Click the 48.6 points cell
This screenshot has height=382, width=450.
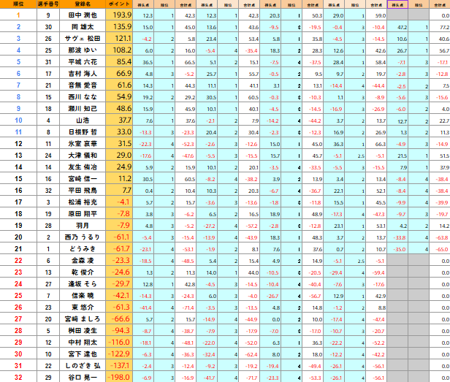[119, 109]
